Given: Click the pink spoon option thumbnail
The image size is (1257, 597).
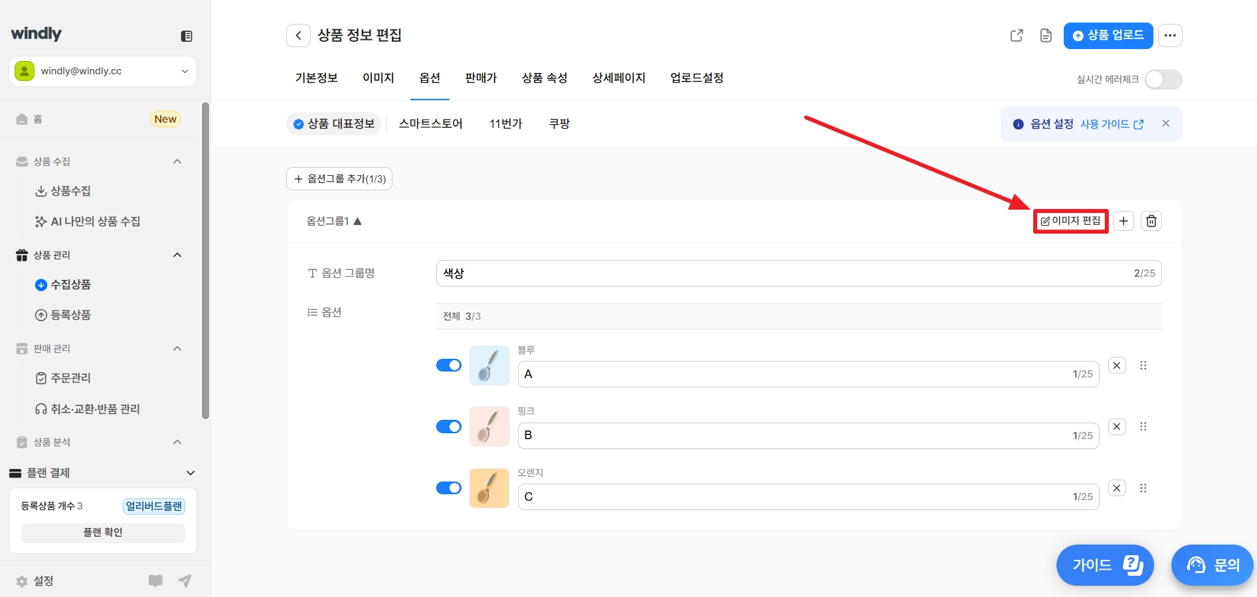Looking at the screenshot, I should [489, 427].
